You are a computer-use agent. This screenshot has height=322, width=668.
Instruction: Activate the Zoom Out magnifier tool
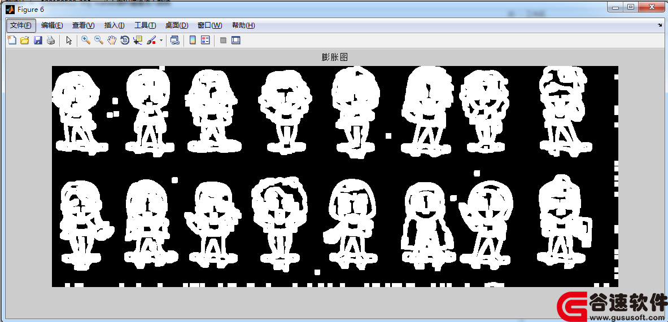(99, 41)
